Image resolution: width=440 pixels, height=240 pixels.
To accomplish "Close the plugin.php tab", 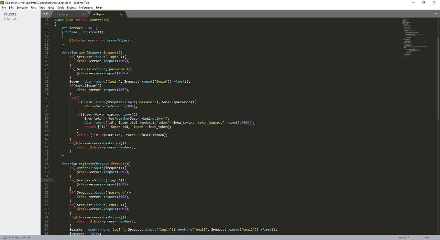I will point(84,14).
